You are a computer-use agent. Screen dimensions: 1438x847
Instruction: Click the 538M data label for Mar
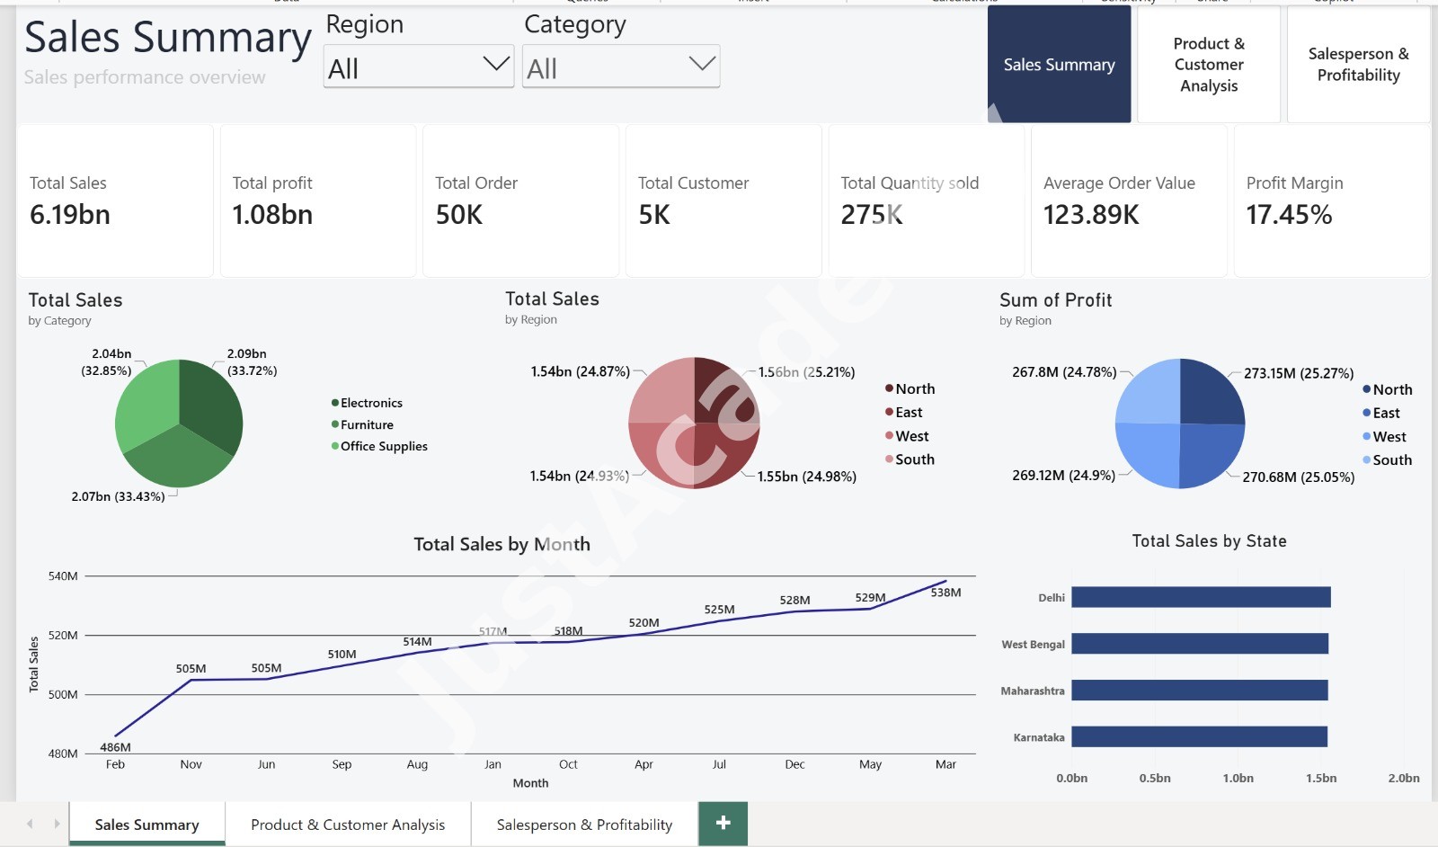[x=945, y=593]
